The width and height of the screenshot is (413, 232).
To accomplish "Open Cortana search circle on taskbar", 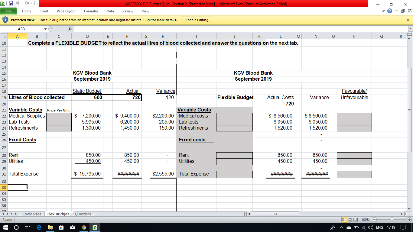I will click(16, 227).
